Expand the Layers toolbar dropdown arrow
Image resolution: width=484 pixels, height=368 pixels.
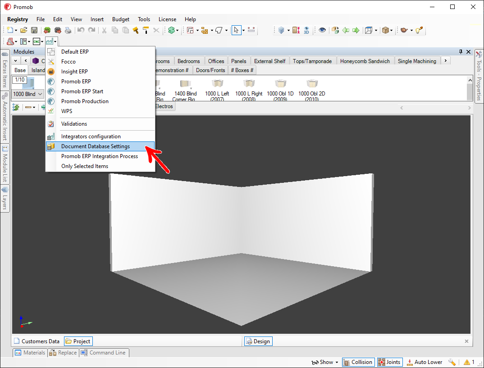coord(288,30)
